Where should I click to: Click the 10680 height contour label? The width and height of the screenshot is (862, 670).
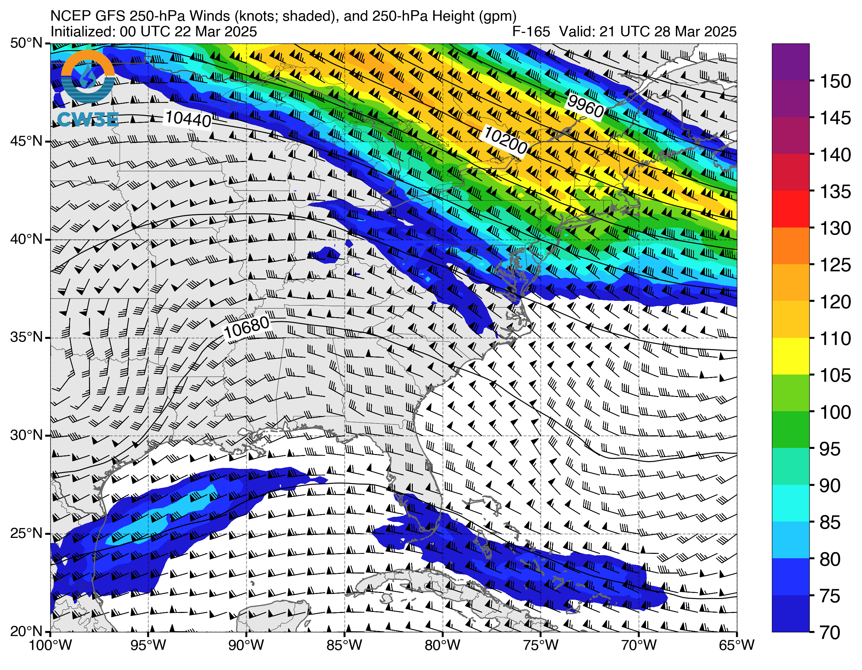(x=247, y=327)
